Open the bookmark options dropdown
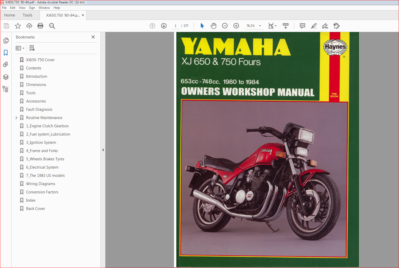Viewport: 399px width, 268px height. coord(20,48)
